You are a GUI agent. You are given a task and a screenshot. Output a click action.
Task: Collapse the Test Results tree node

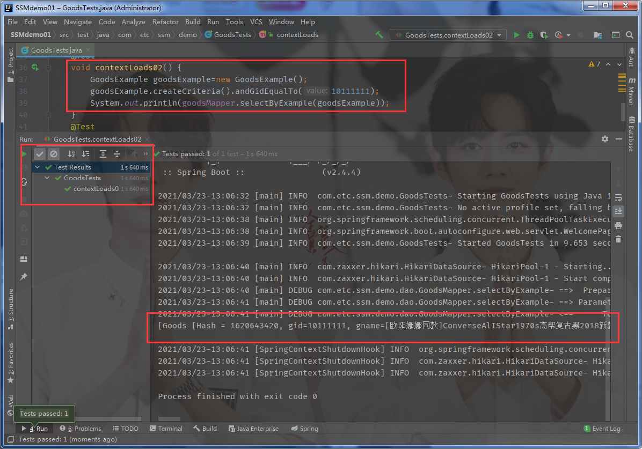coord(37,167)
